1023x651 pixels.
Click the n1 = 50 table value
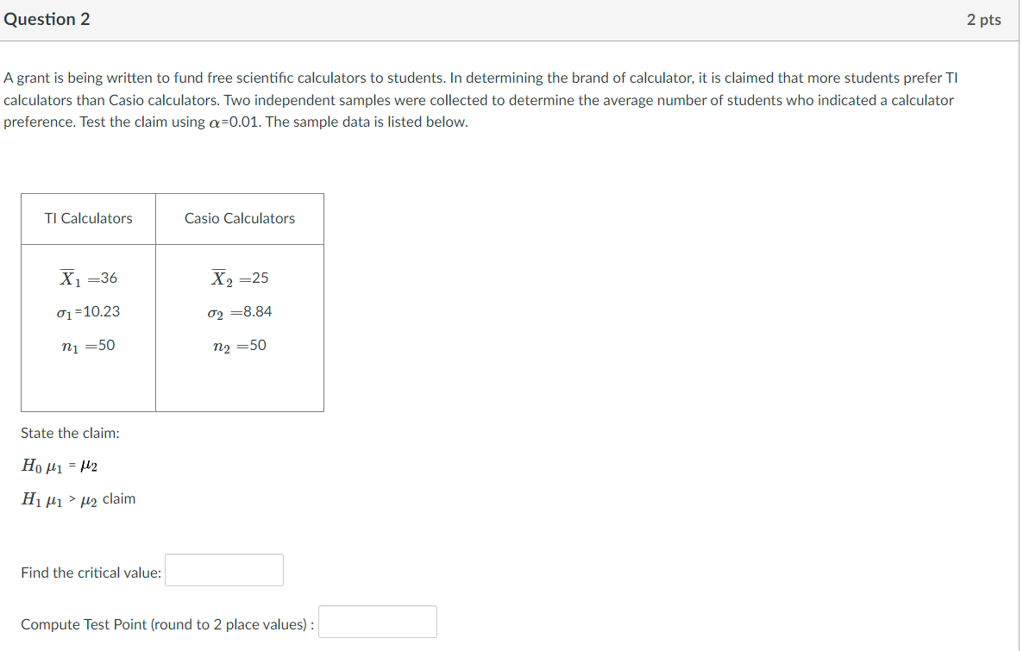[89, 345]
